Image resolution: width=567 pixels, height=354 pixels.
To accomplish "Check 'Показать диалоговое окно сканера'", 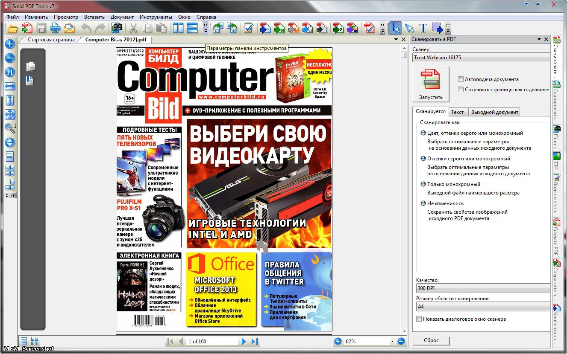I will (419, 319).
